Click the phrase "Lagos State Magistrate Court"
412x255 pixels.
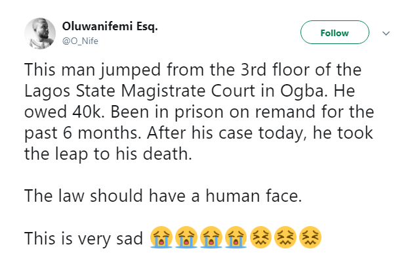click(140, 91)
